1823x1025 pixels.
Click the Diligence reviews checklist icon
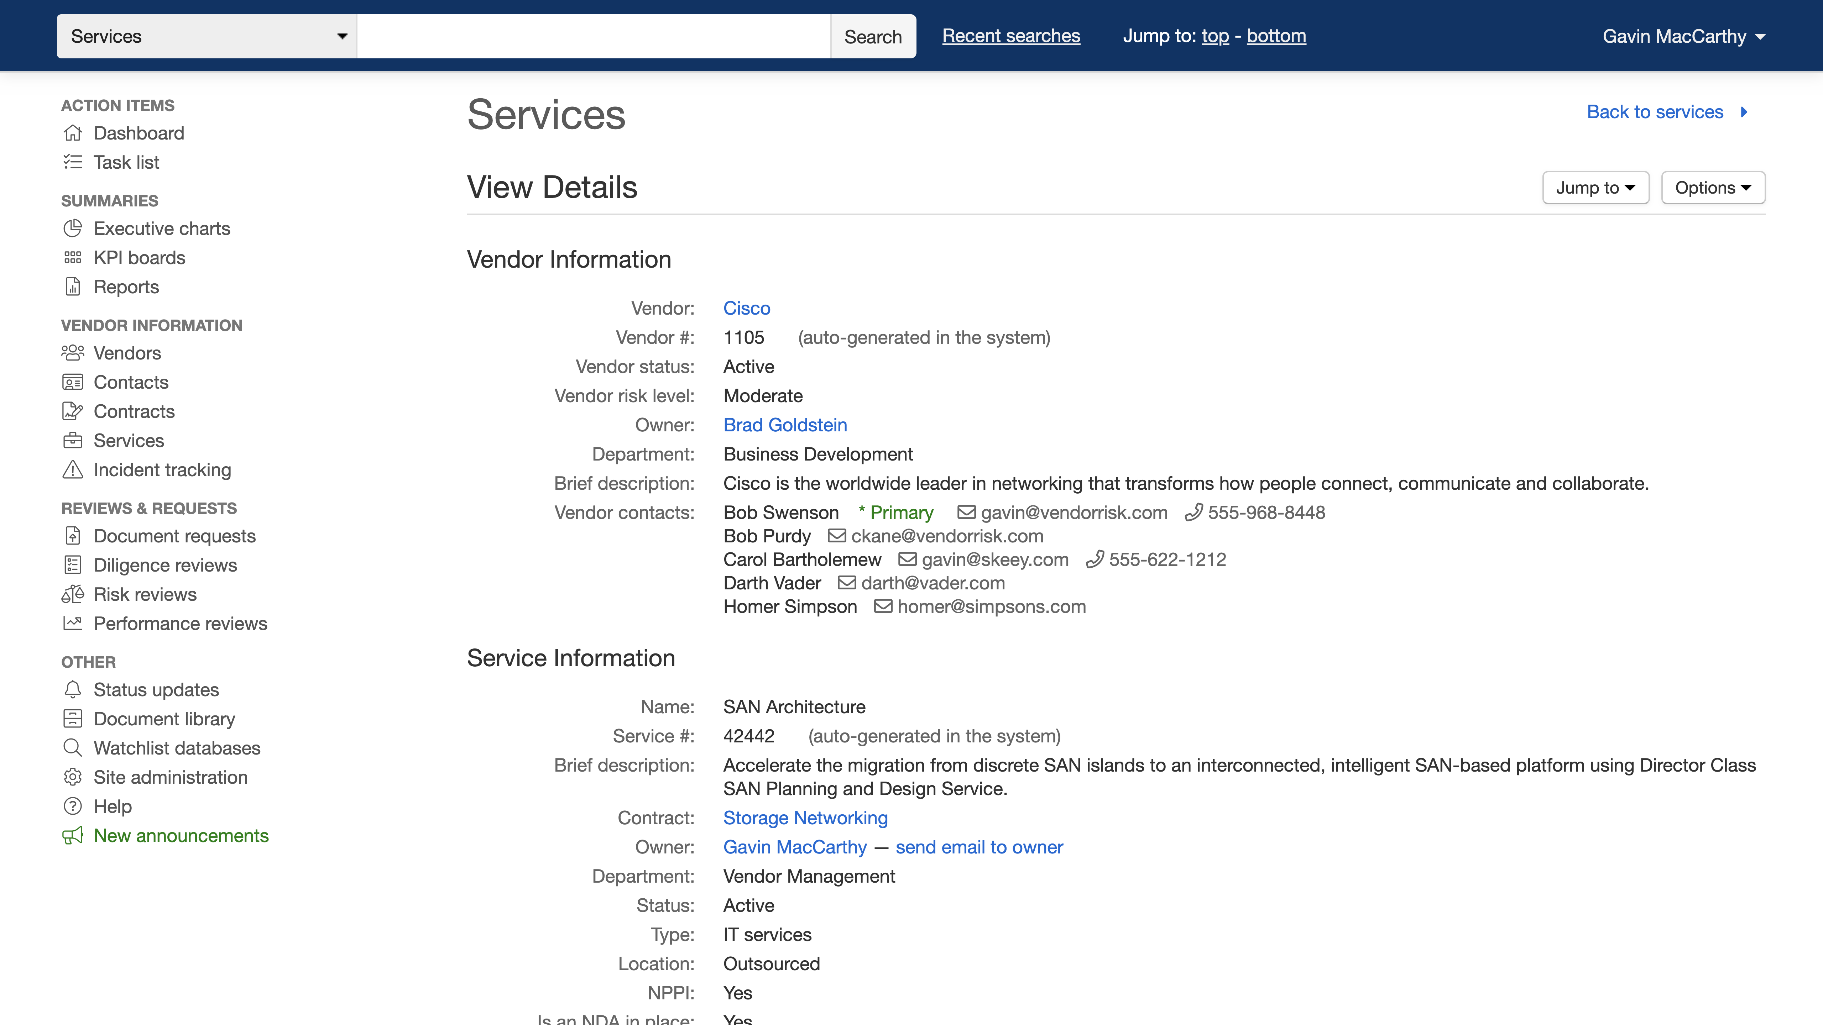tap(72, 564)
